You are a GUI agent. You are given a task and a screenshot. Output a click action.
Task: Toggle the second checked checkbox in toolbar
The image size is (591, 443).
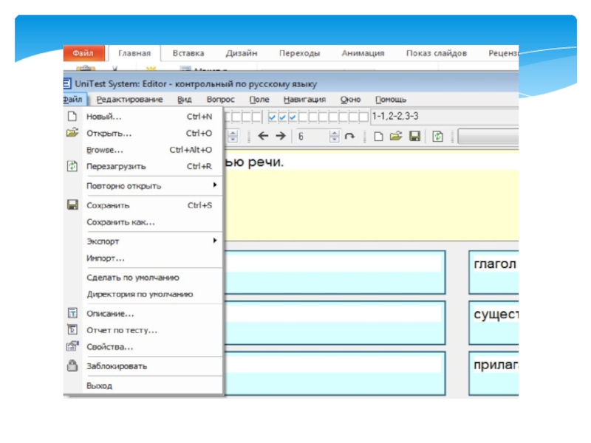click(282, 117)
